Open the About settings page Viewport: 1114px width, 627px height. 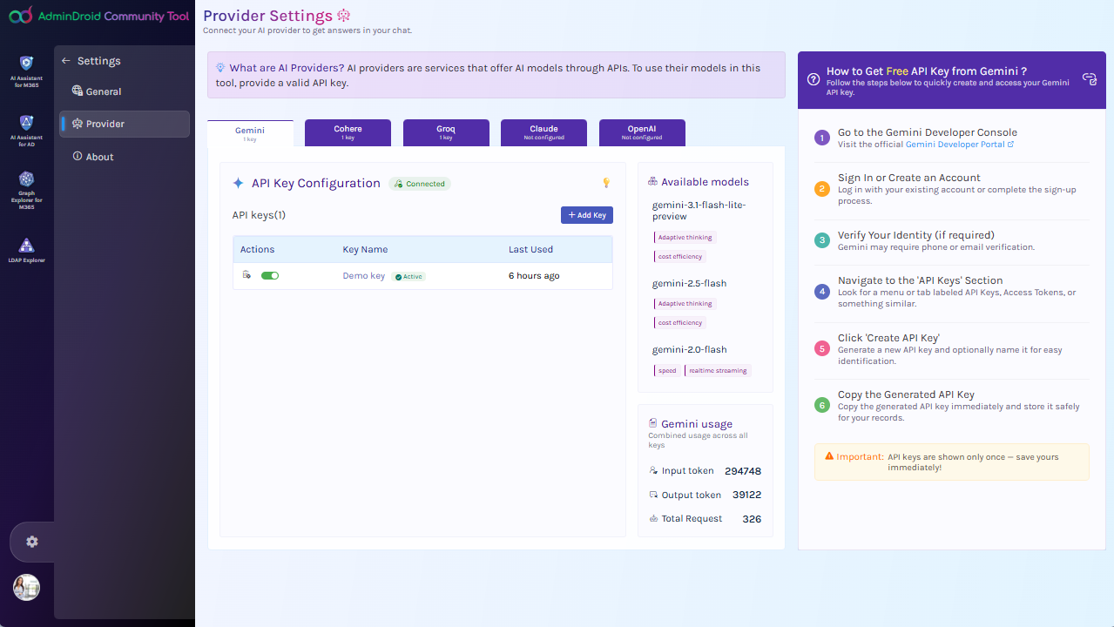tap(99, 157)
